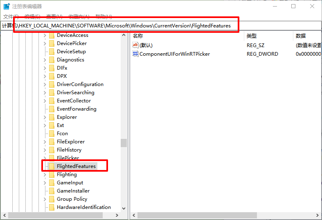Expand the DIFx key
The width and height of the screenshot is (322, 220).
tap(45, 68)
